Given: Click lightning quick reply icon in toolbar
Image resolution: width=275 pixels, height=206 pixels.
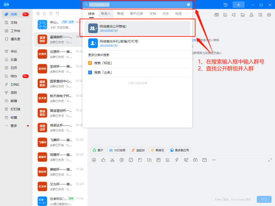Looking at the screenshot, I should (177, 160).
